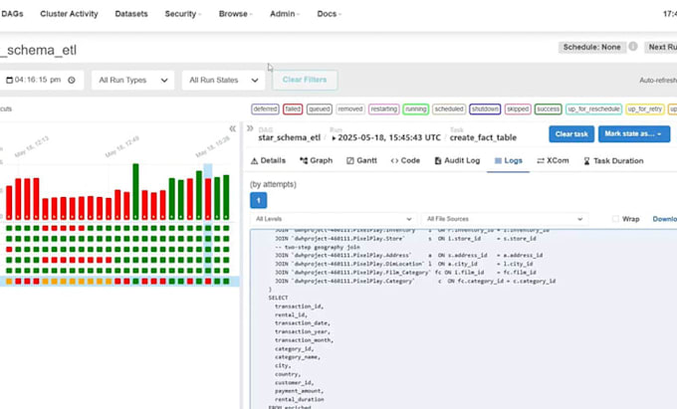Screen dimensions: 677x409
Task: Go to Cluster Activity
Action: pos(69,14)
